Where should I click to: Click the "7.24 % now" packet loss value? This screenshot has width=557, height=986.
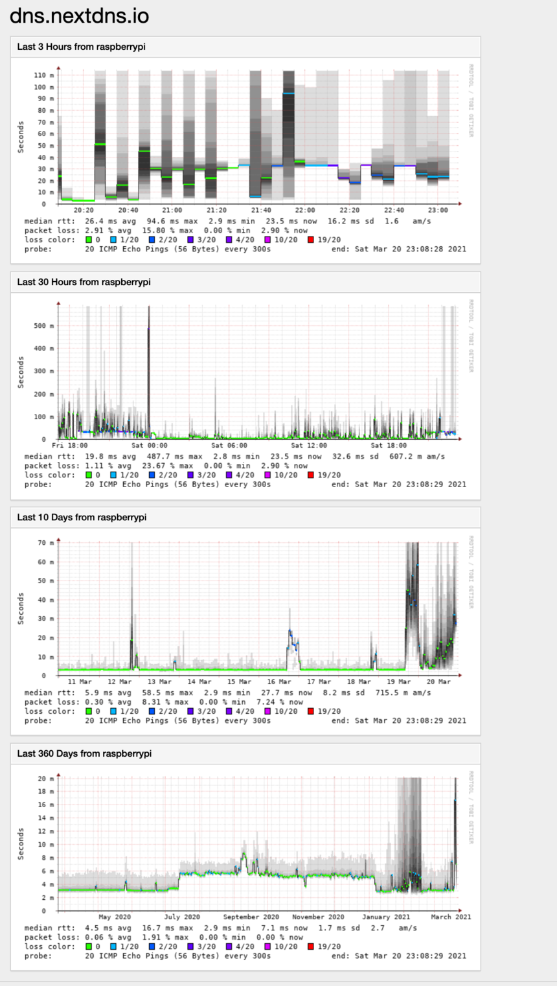[x=279, y=702]
